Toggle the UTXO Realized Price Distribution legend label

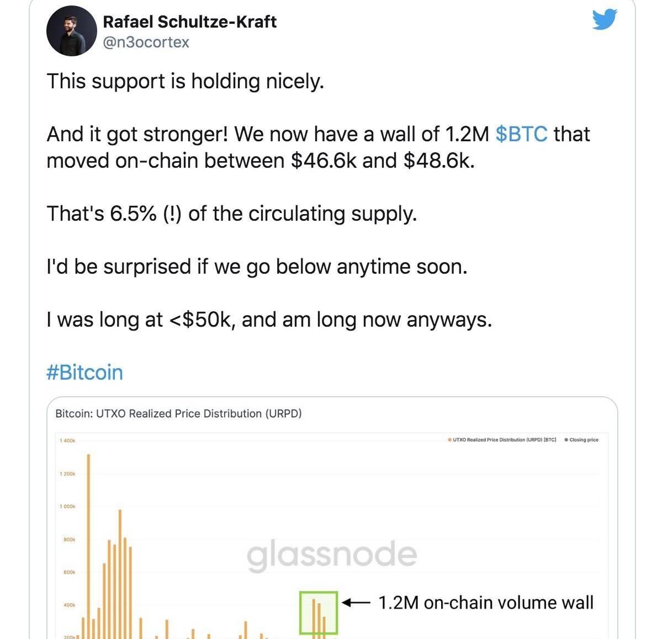click(504, 440)
